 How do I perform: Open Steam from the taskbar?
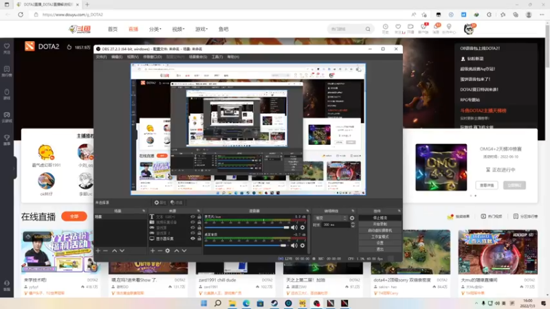274,303
